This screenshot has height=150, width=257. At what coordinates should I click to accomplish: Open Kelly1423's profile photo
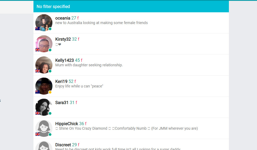click(x=44, y=65)
